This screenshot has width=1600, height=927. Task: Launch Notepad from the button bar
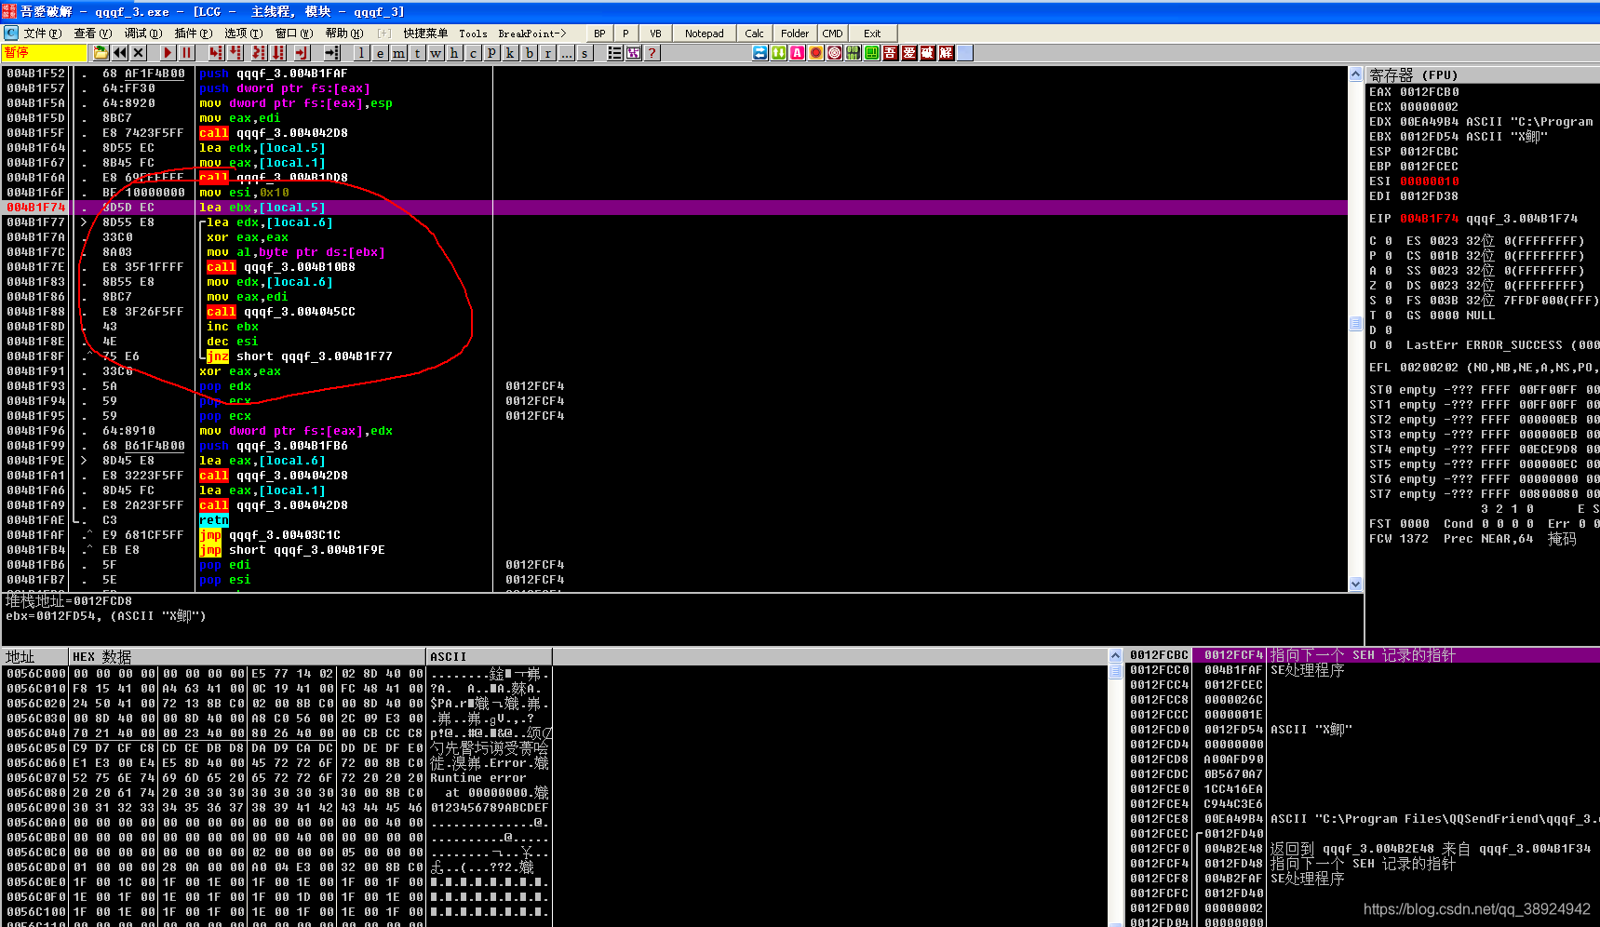pos(705,34)
